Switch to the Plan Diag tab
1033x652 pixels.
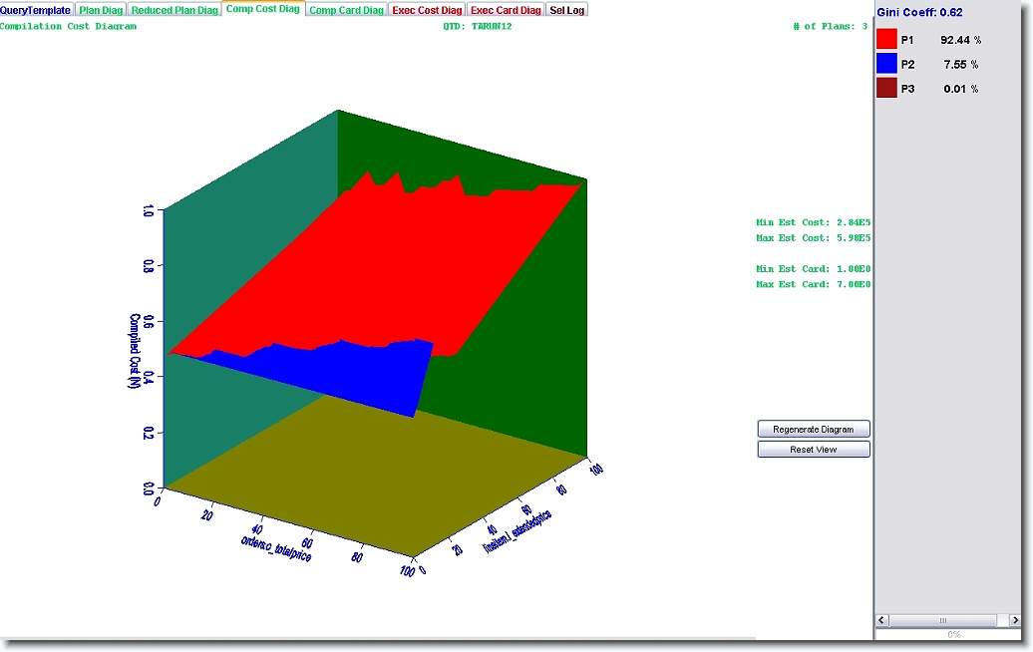(x=101, y=10)
